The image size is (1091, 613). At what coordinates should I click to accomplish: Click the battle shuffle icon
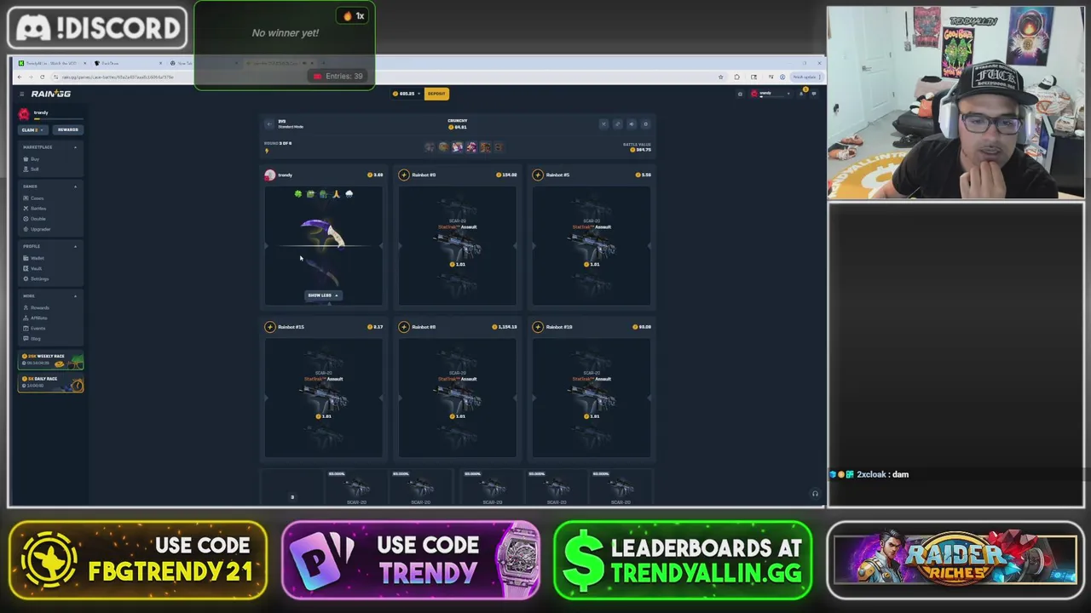[x=604, y=124]
